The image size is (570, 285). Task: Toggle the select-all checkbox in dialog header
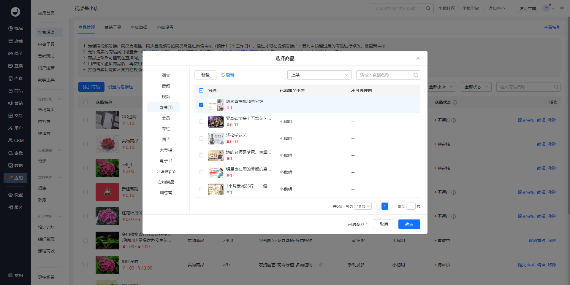[x=201, y=90]
